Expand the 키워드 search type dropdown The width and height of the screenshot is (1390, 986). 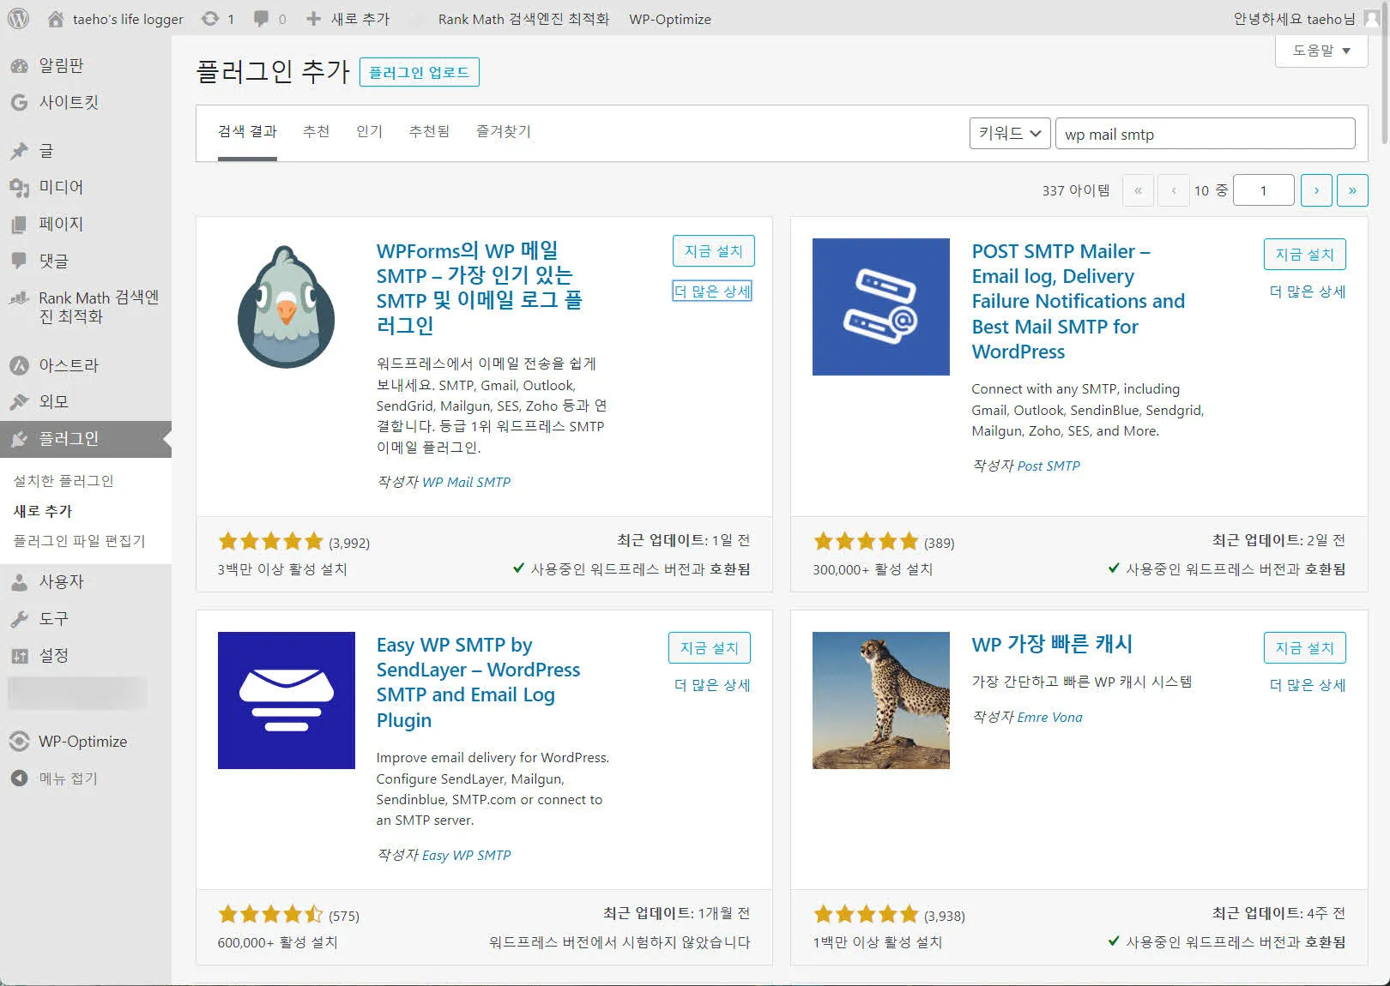click(1009, 134)
